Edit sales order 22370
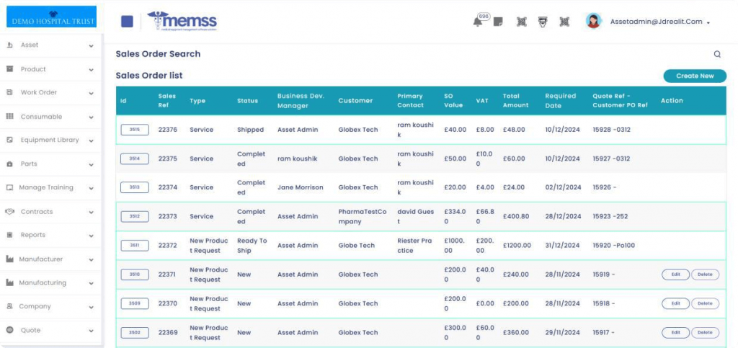738x348 pixels. point(675,304)
